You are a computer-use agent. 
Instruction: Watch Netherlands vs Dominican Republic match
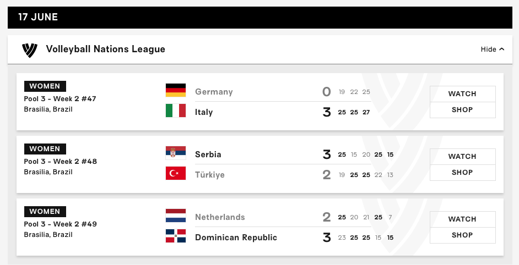[462, 219]
